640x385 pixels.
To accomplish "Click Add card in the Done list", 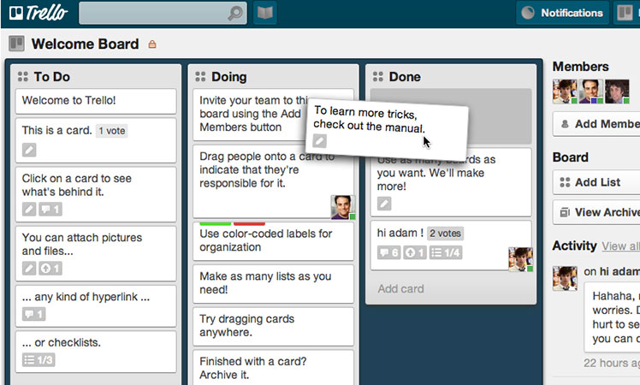I will [x=400, y=288].
